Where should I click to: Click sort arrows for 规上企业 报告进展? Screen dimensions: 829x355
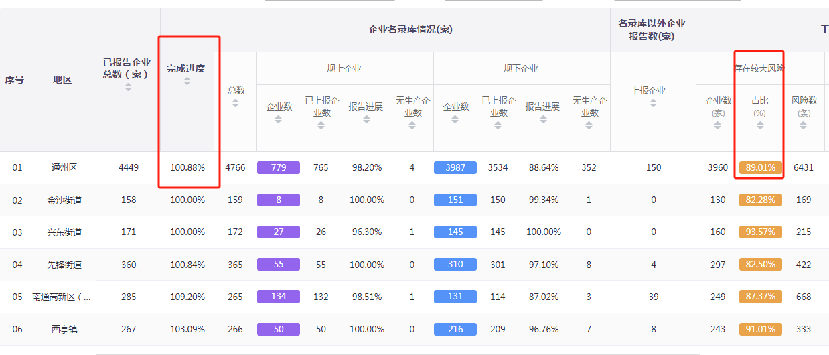click(366, 119)
